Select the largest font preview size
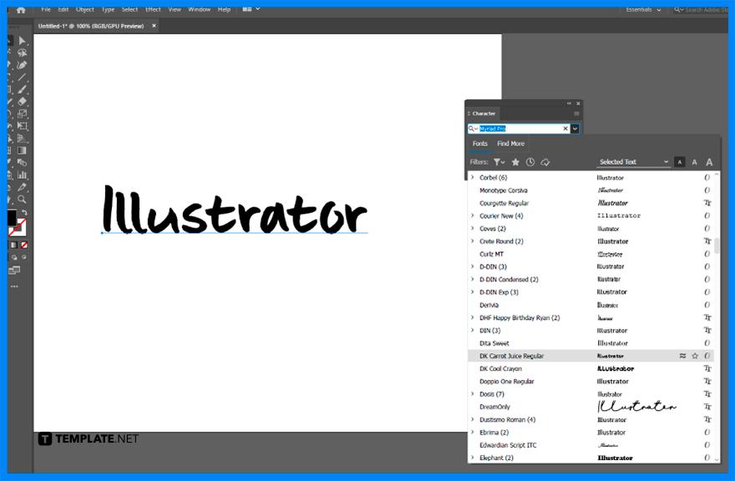The width and height of the screenshot is (735, 481). (707, 161)
